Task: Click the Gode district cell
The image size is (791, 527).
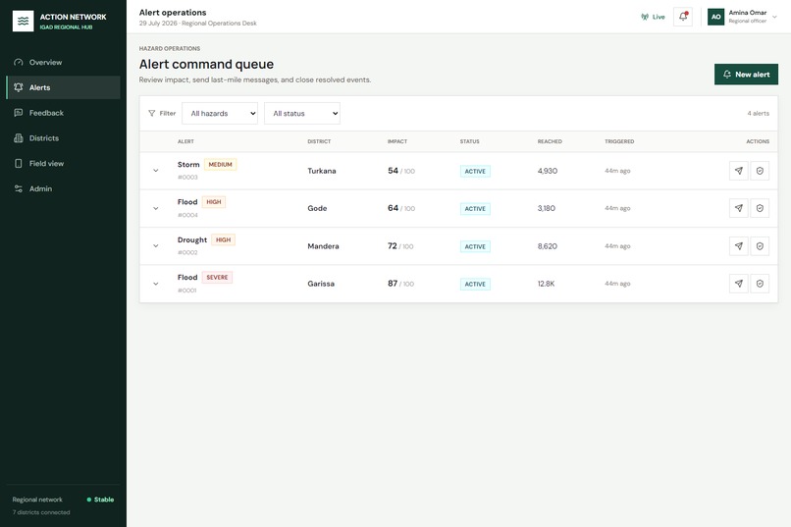Action: click(x=317, y=208)
